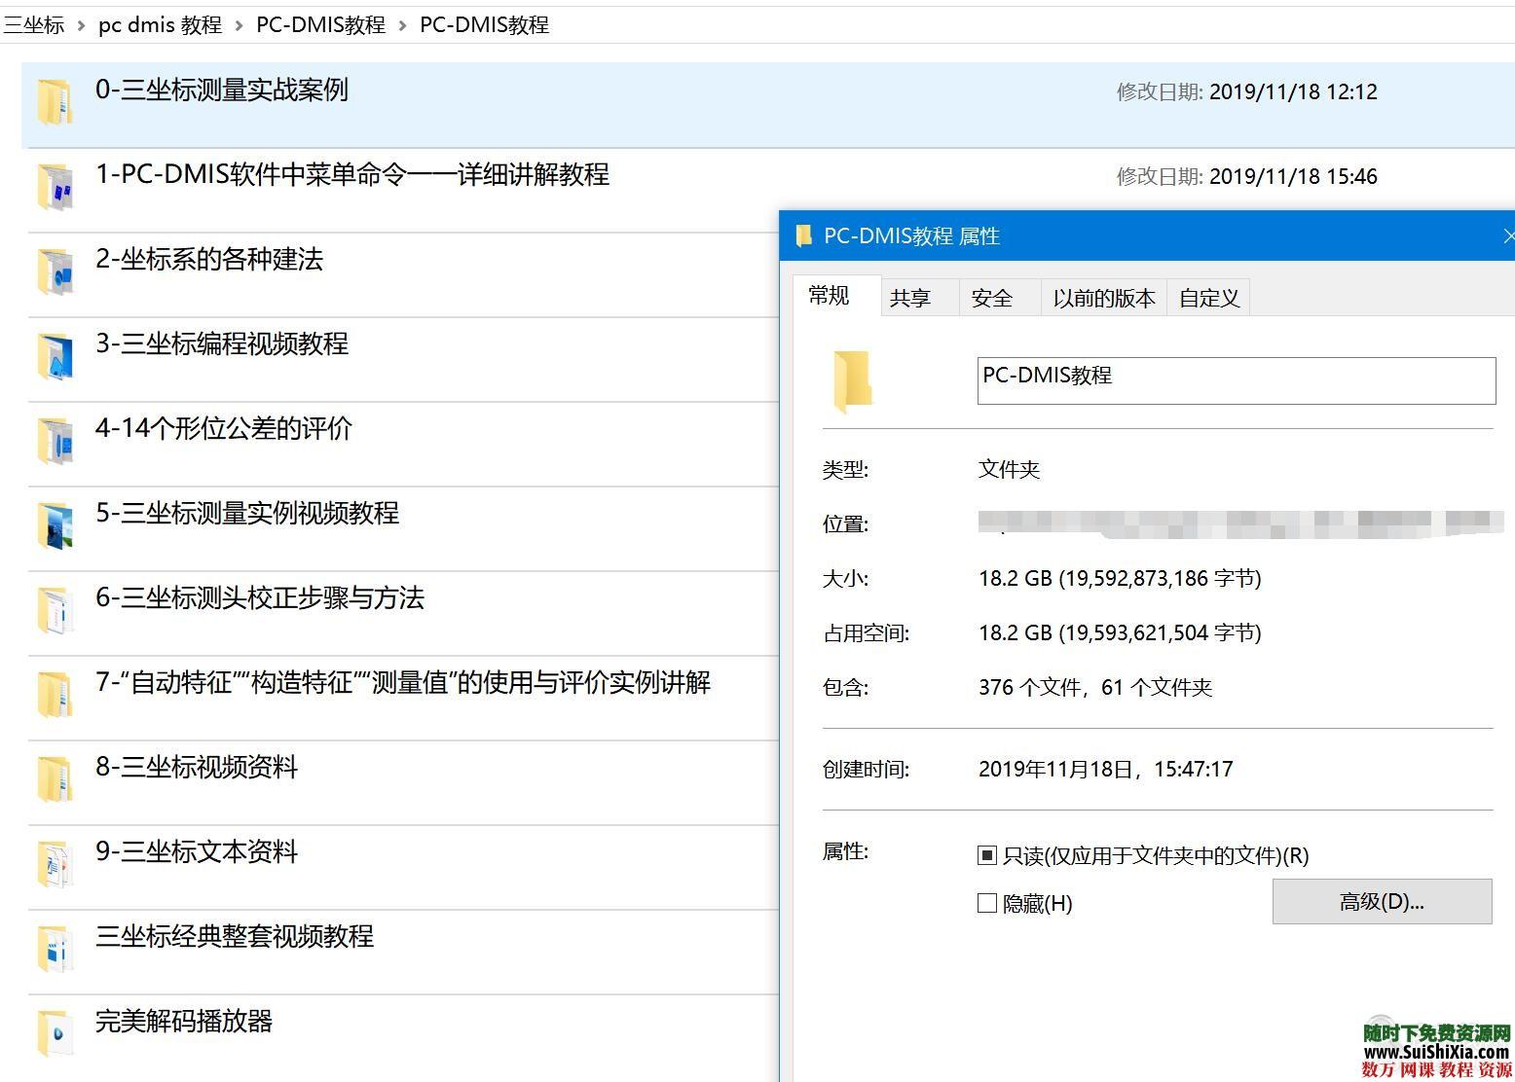Enable the 隐藏 hidden attribute checkbox
Viewport: 1515px width, 1082px height.
pos(986,903)
